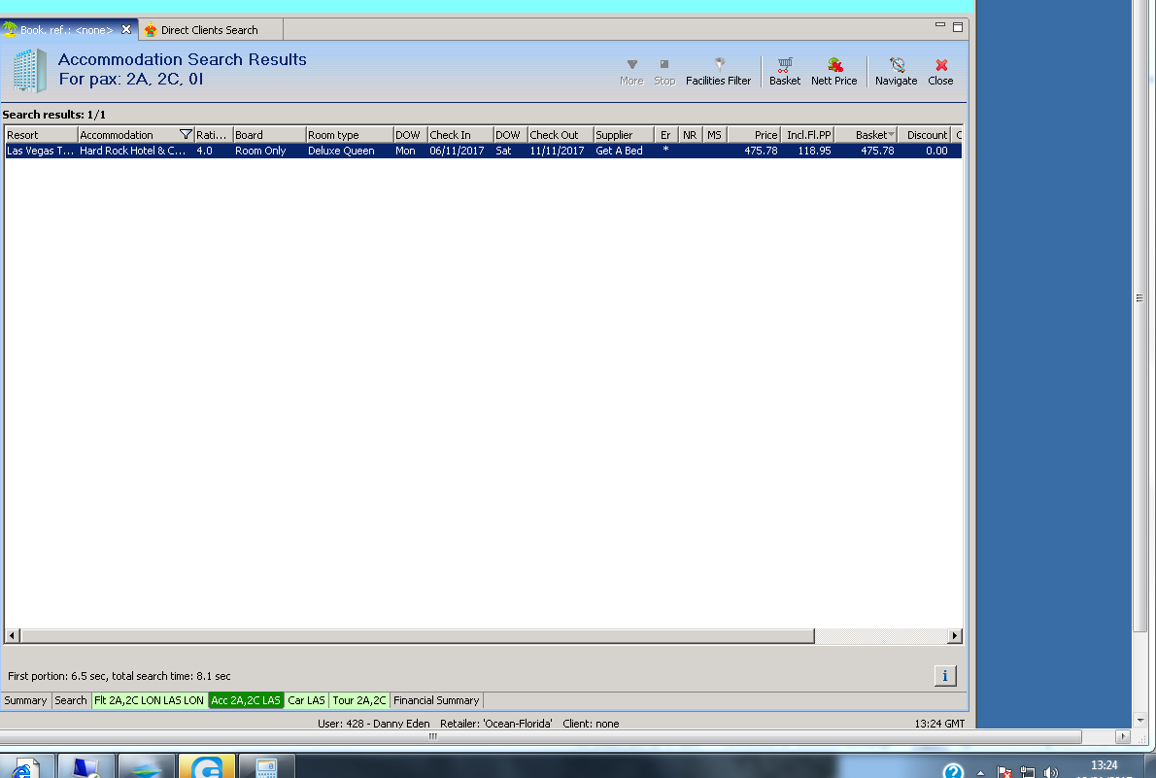Screen dimensions: 1156x778
Task: Click the results table horizontal scrollbar thumb
Action: tap(418, 635)
